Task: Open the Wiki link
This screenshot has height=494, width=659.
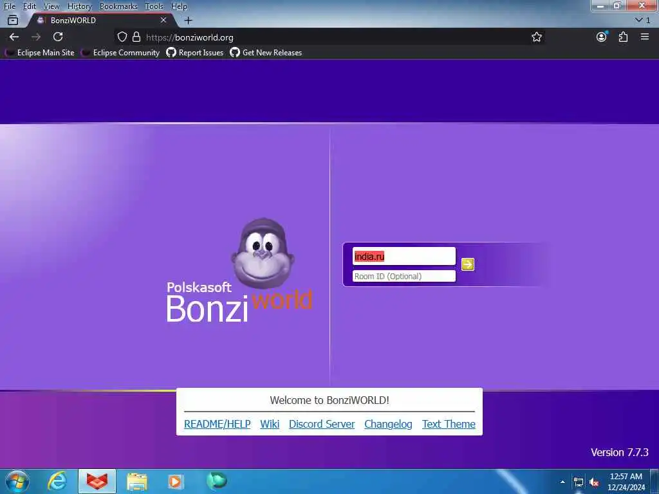Action: [x=270, y=424]
